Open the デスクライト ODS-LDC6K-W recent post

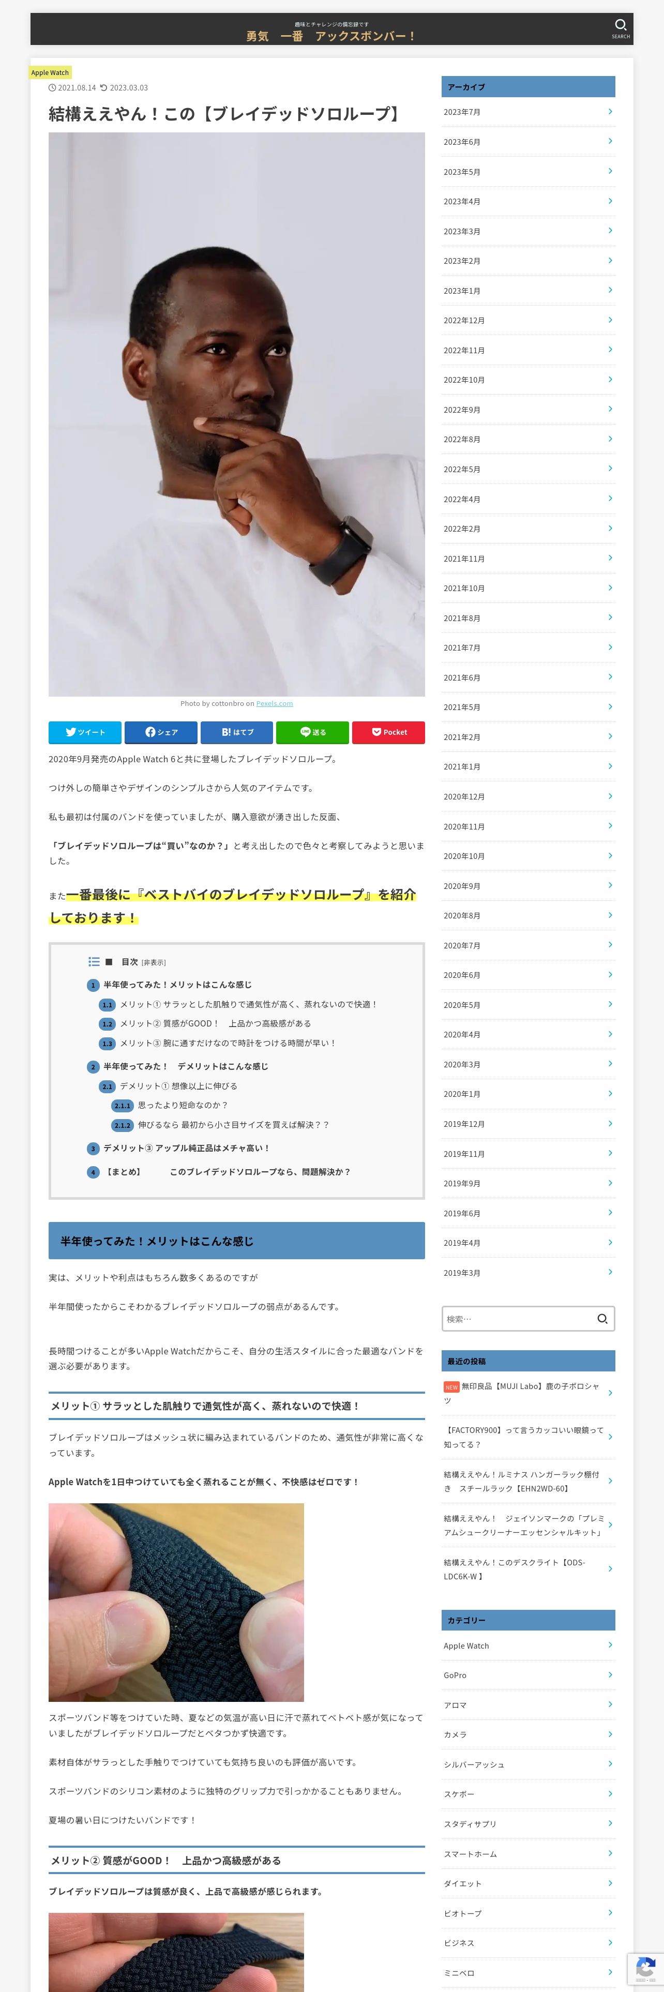click(x=528, y=1569)
